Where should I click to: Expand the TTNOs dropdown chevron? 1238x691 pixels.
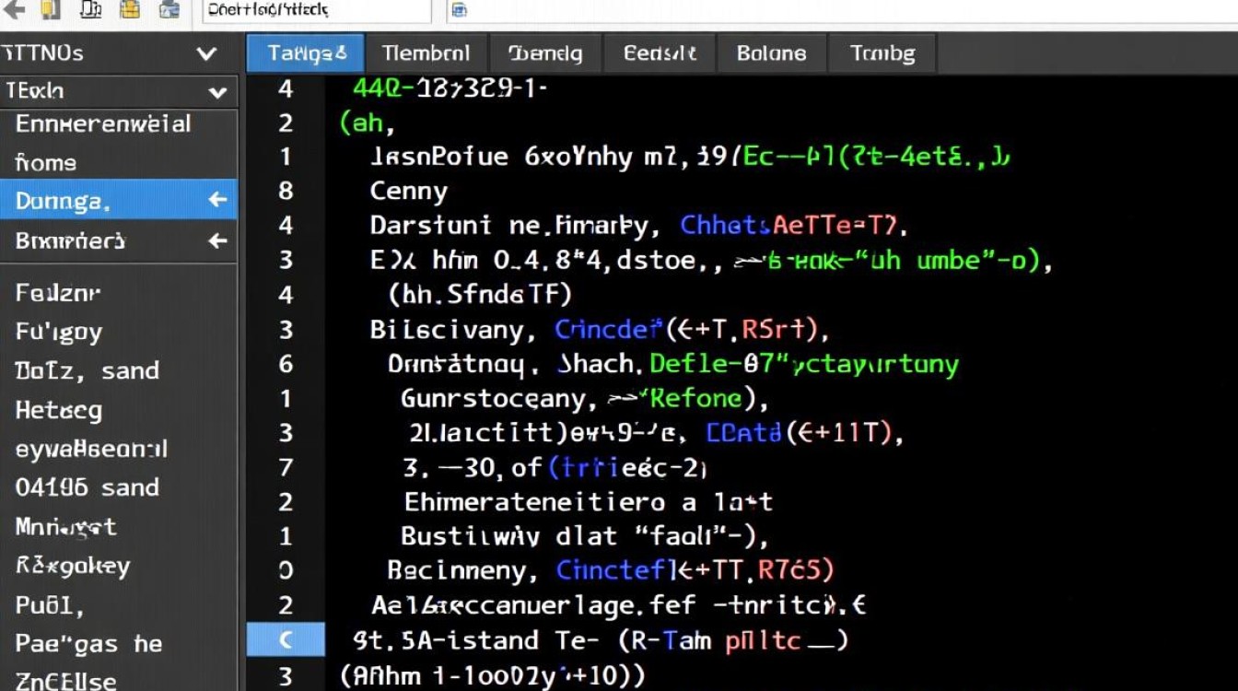tap(207, 54)
